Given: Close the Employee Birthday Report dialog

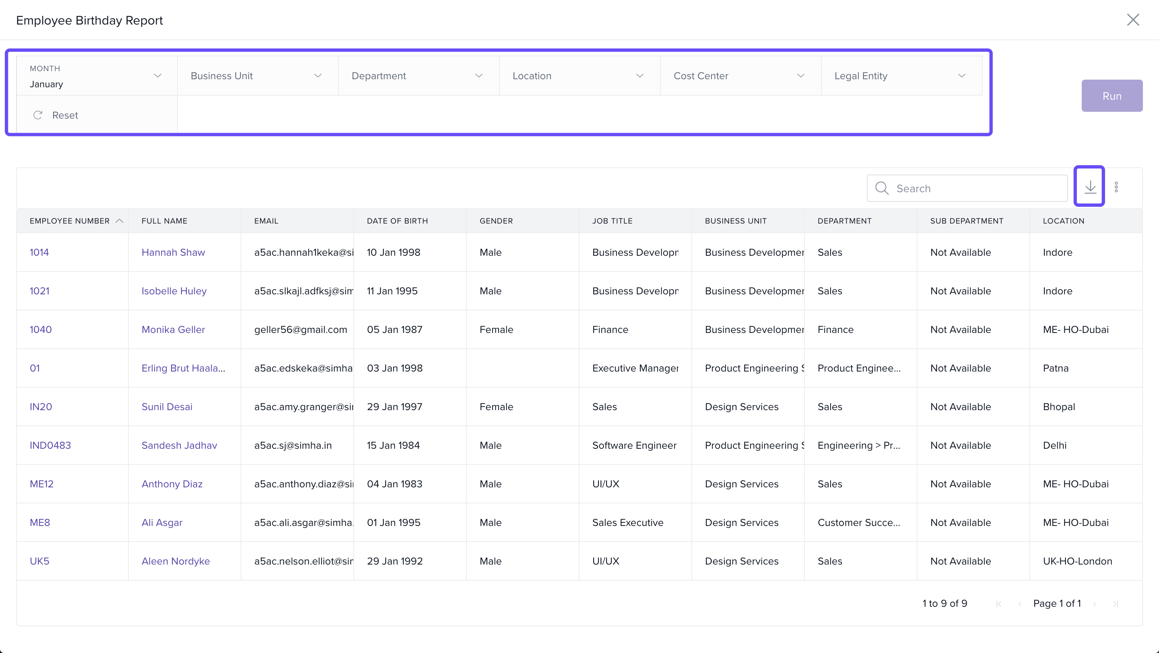Looking at the screenshot, I should coord(1132,20).
